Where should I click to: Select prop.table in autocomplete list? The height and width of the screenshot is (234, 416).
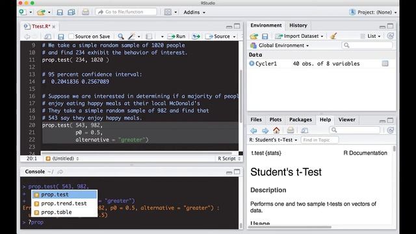click(x=64, y=212)
